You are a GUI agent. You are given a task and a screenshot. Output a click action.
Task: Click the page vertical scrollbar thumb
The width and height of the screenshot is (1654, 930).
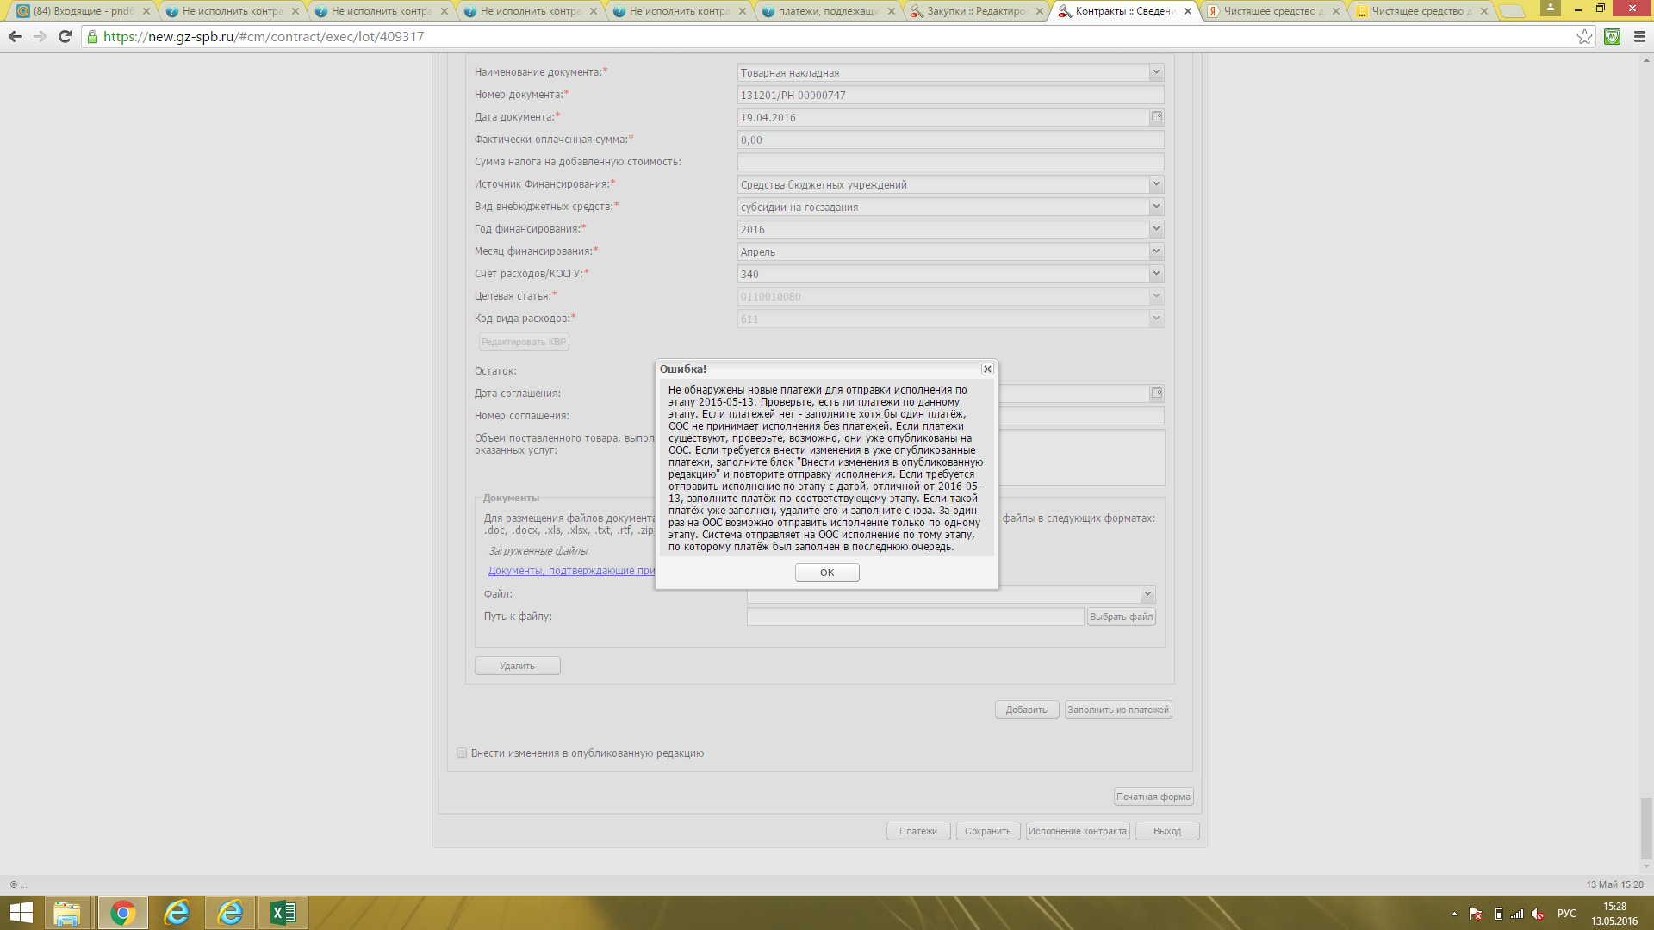1646,827
